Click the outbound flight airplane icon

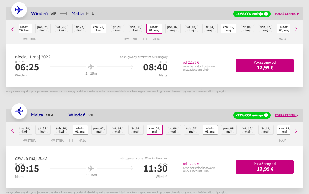19,10
